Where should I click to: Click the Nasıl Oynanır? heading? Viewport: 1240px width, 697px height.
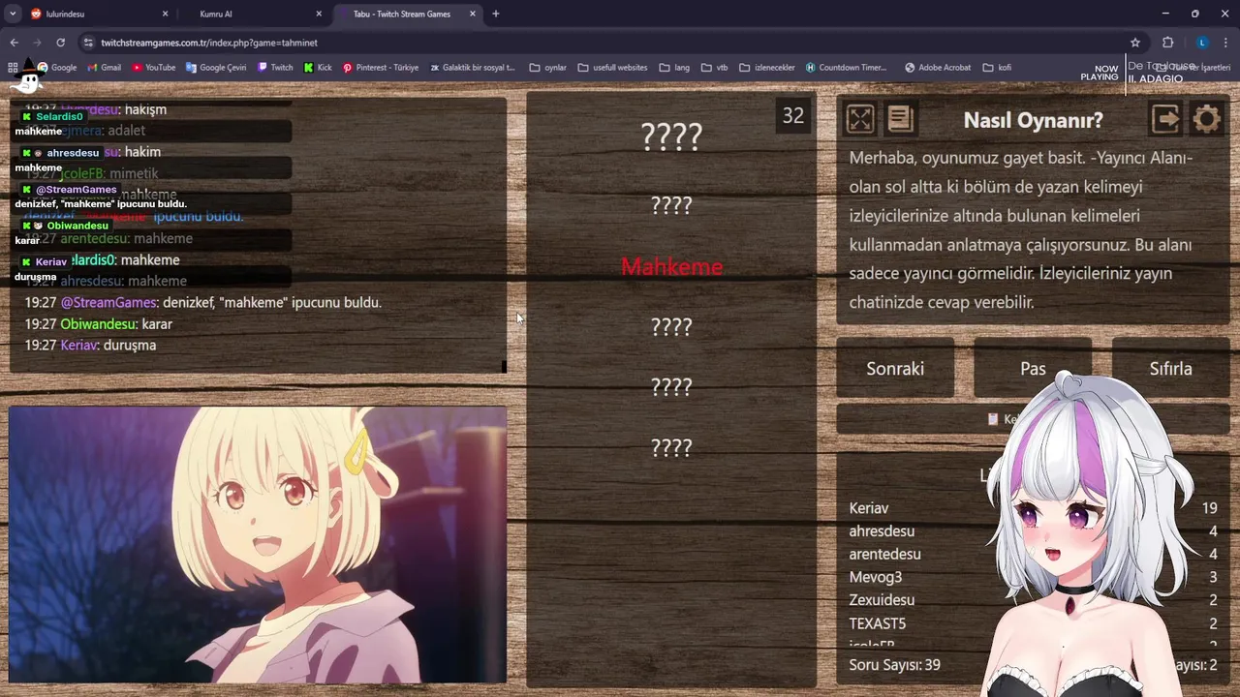(1033, 120)
